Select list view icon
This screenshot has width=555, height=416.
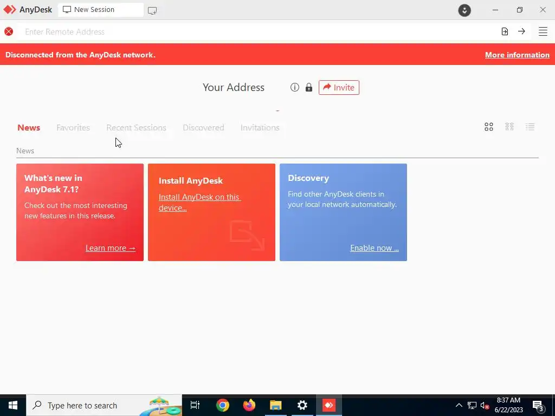point(530,127)
